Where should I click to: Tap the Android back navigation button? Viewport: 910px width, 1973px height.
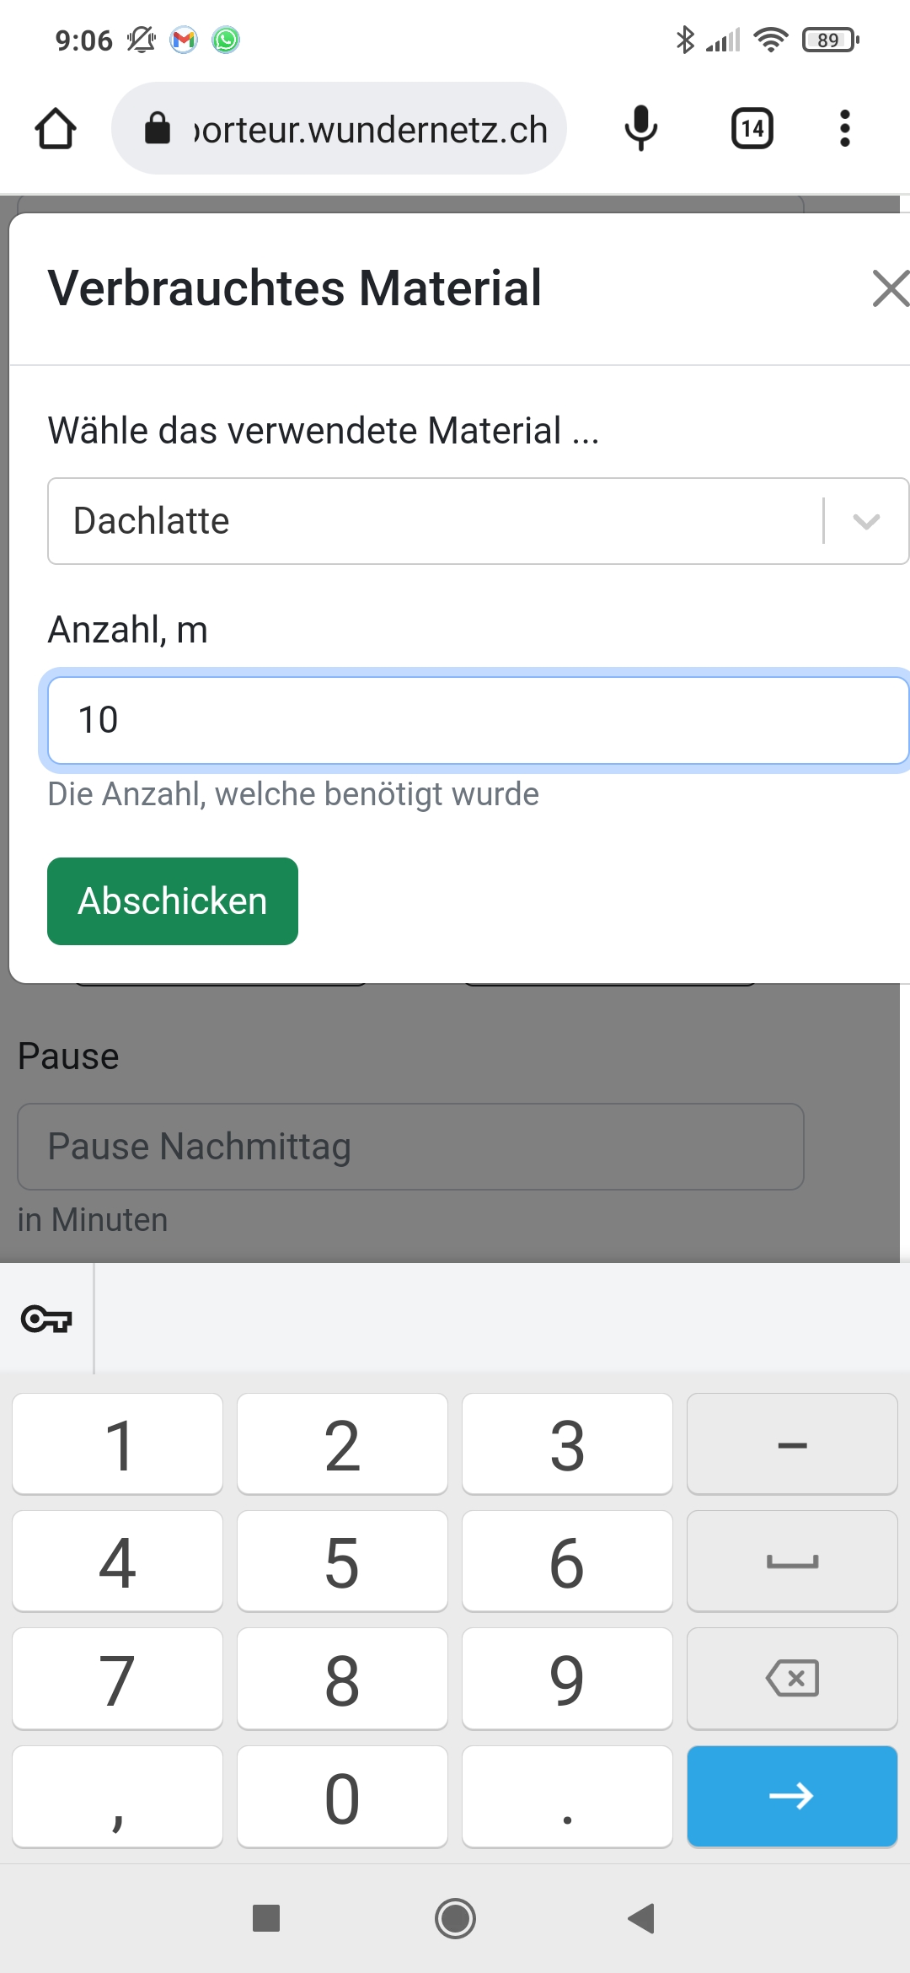point(641,1918)
